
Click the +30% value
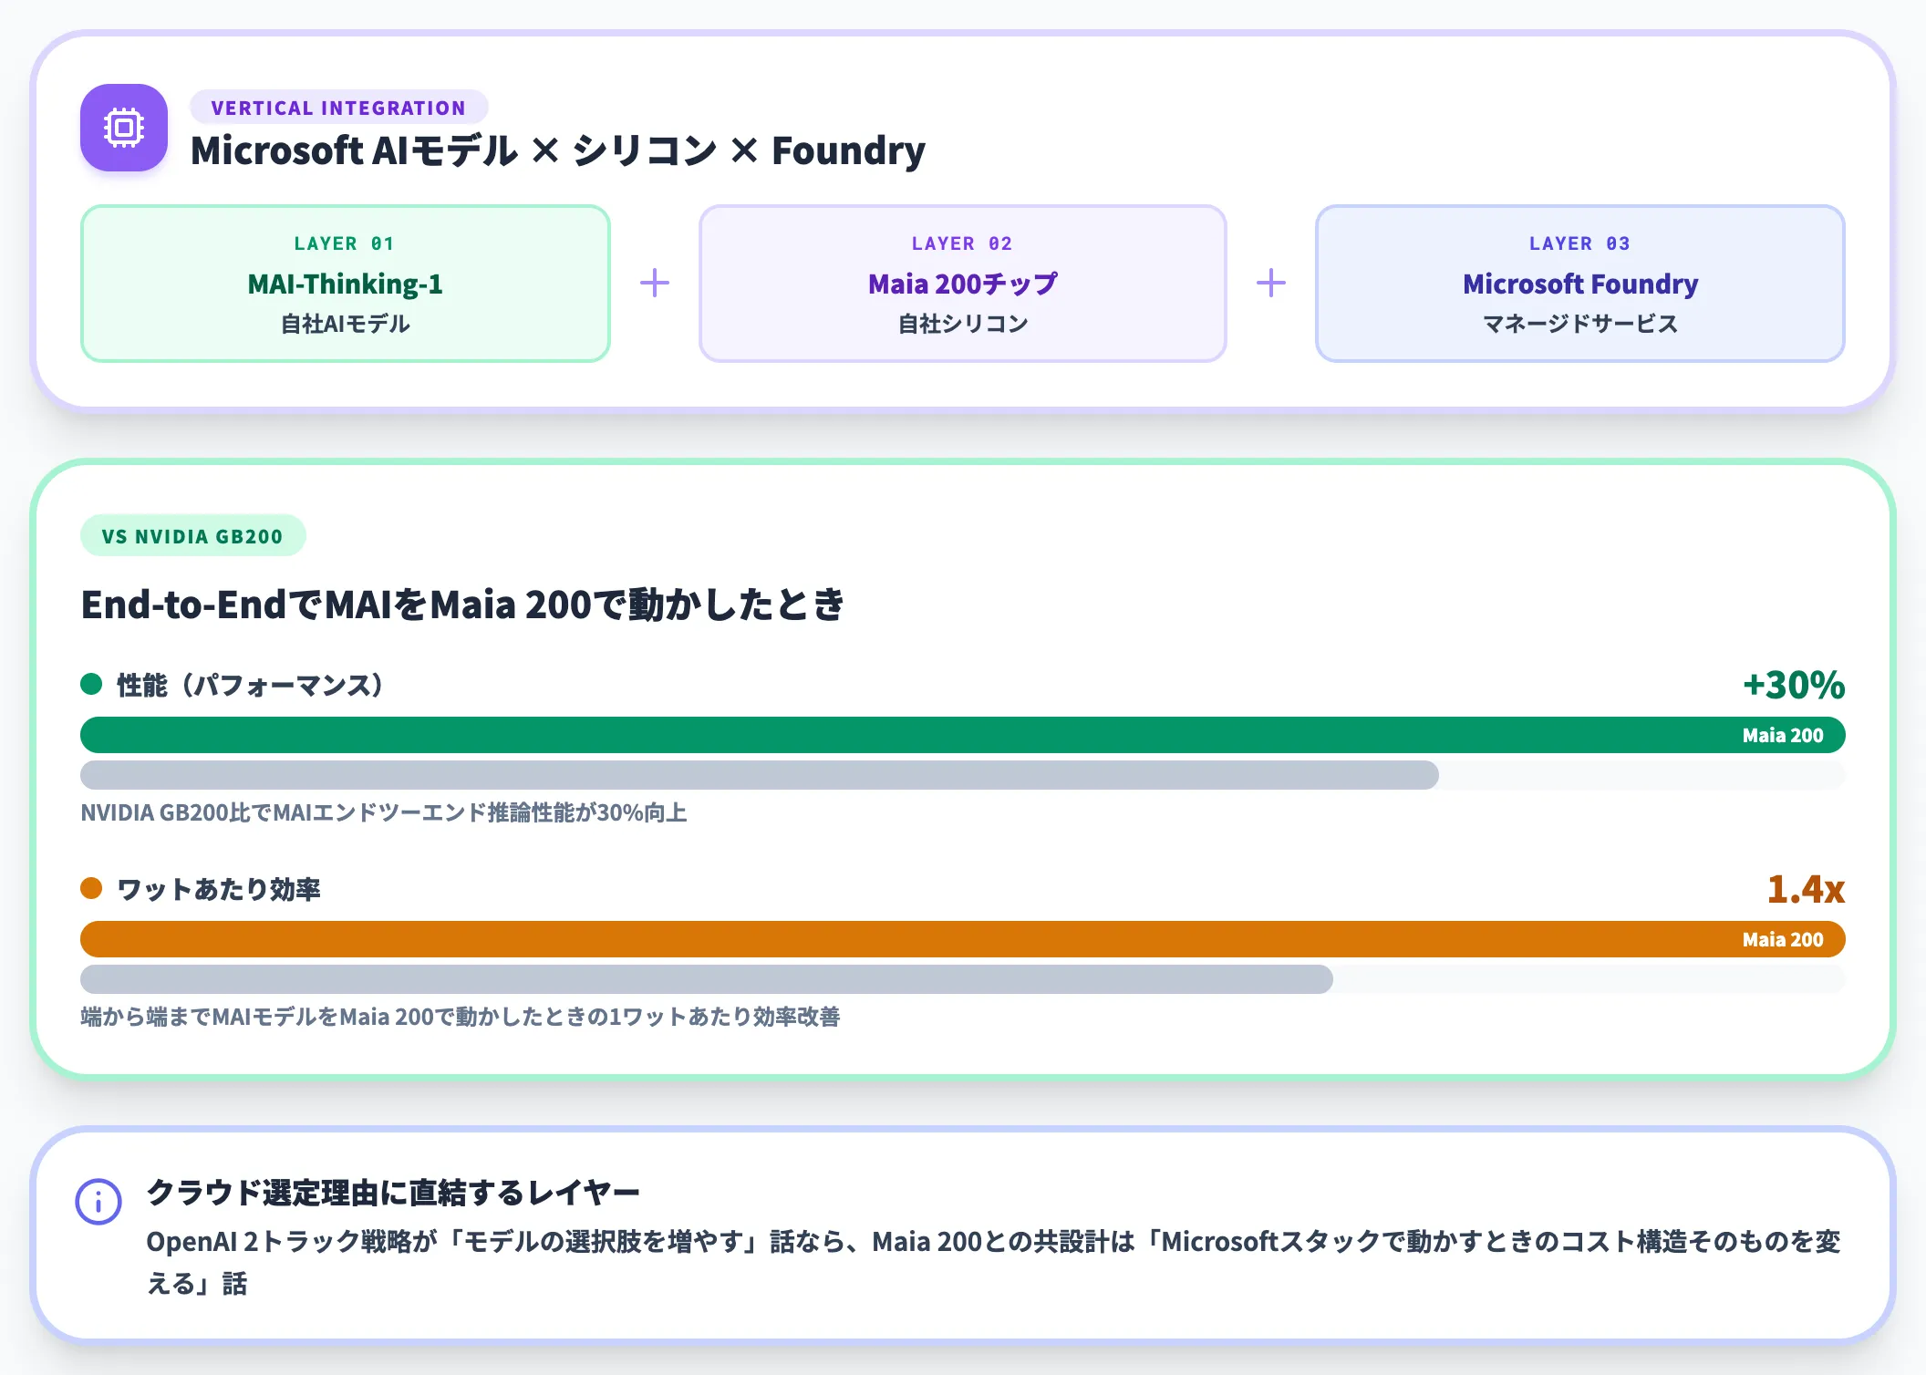(1794, 685)
